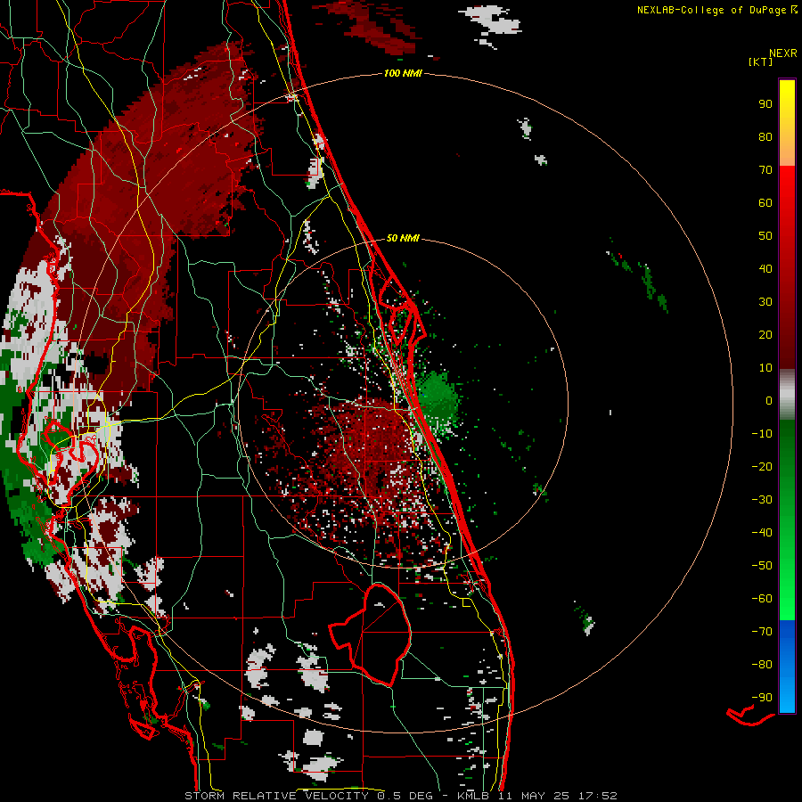Screen dimensions: 802x802
Task: Click the 0.5 DEG tilt text
Action: pyautogui.click(x=405, y=796)
